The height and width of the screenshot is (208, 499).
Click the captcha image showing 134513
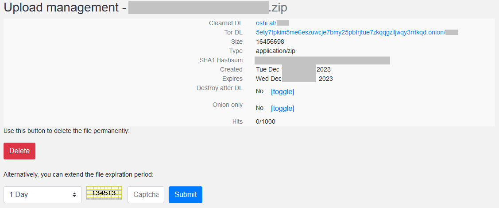(x=104, y=193)
